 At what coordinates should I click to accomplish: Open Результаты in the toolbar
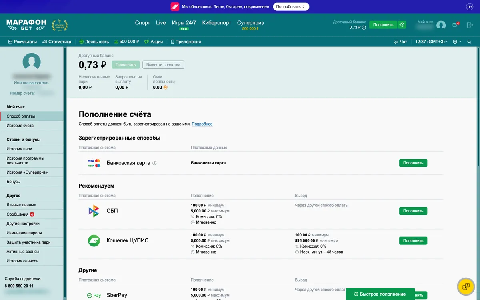[x=22, y=42]
